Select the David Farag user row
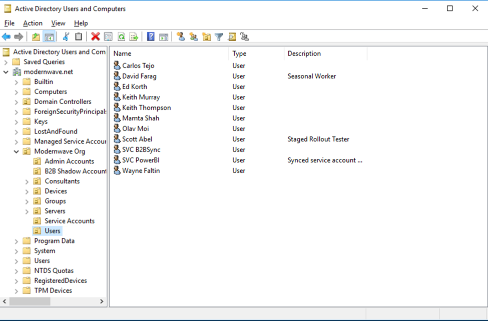Screen dimensions: 488x321 tap(139, 76)
